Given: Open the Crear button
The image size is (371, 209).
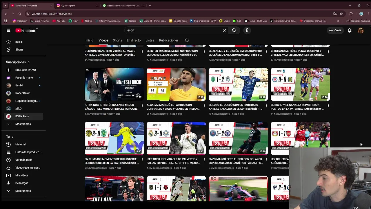Looking at the screenshot, I should click(x=335, y=30).
